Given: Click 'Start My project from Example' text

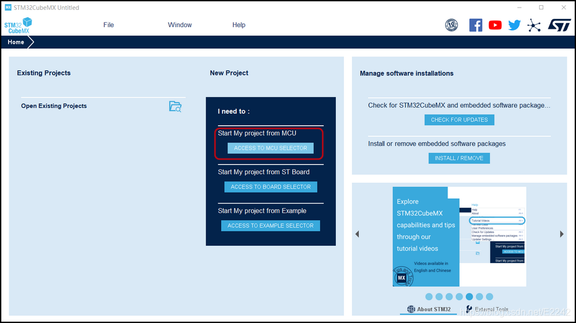Looking at the screenshot, I should click(x=262, y=211).
